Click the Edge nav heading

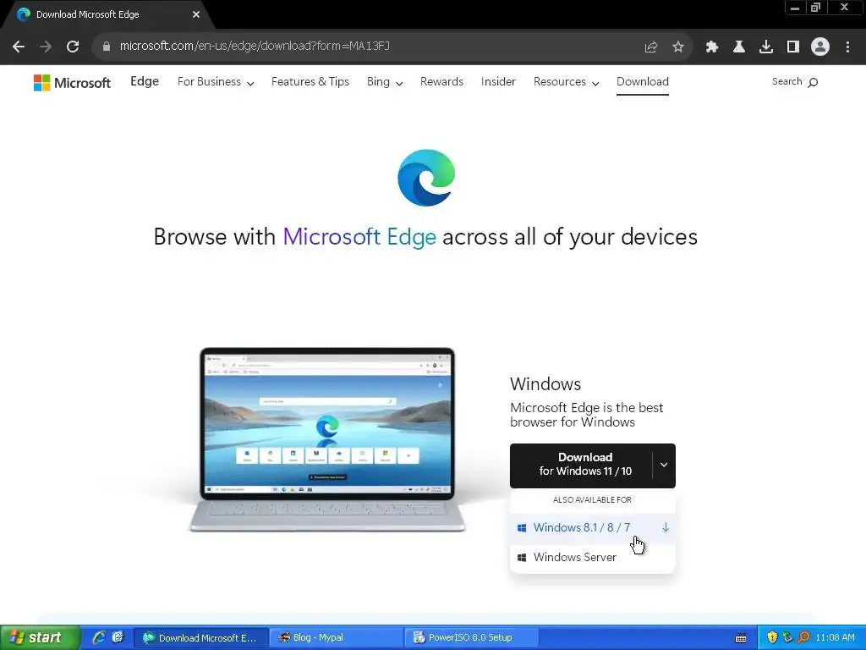(x=145, y=81)
